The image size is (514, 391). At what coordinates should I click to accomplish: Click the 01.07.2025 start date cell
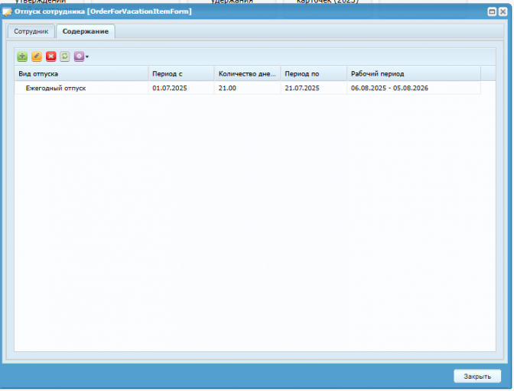point(181,88)
